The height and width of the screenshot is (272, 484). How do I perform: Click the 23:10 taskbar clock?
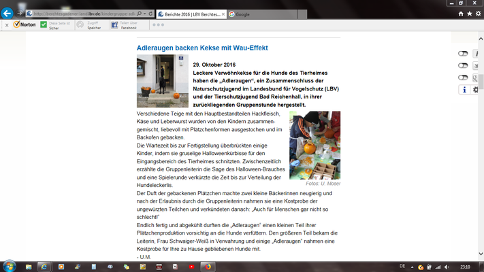click(465, 267)
